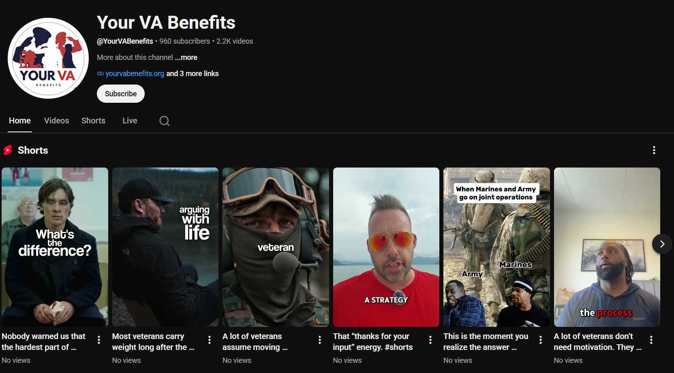Open options for "This is the moment" short
The height and width of the screenshot is (373, 674).
(x=541, y=340)
